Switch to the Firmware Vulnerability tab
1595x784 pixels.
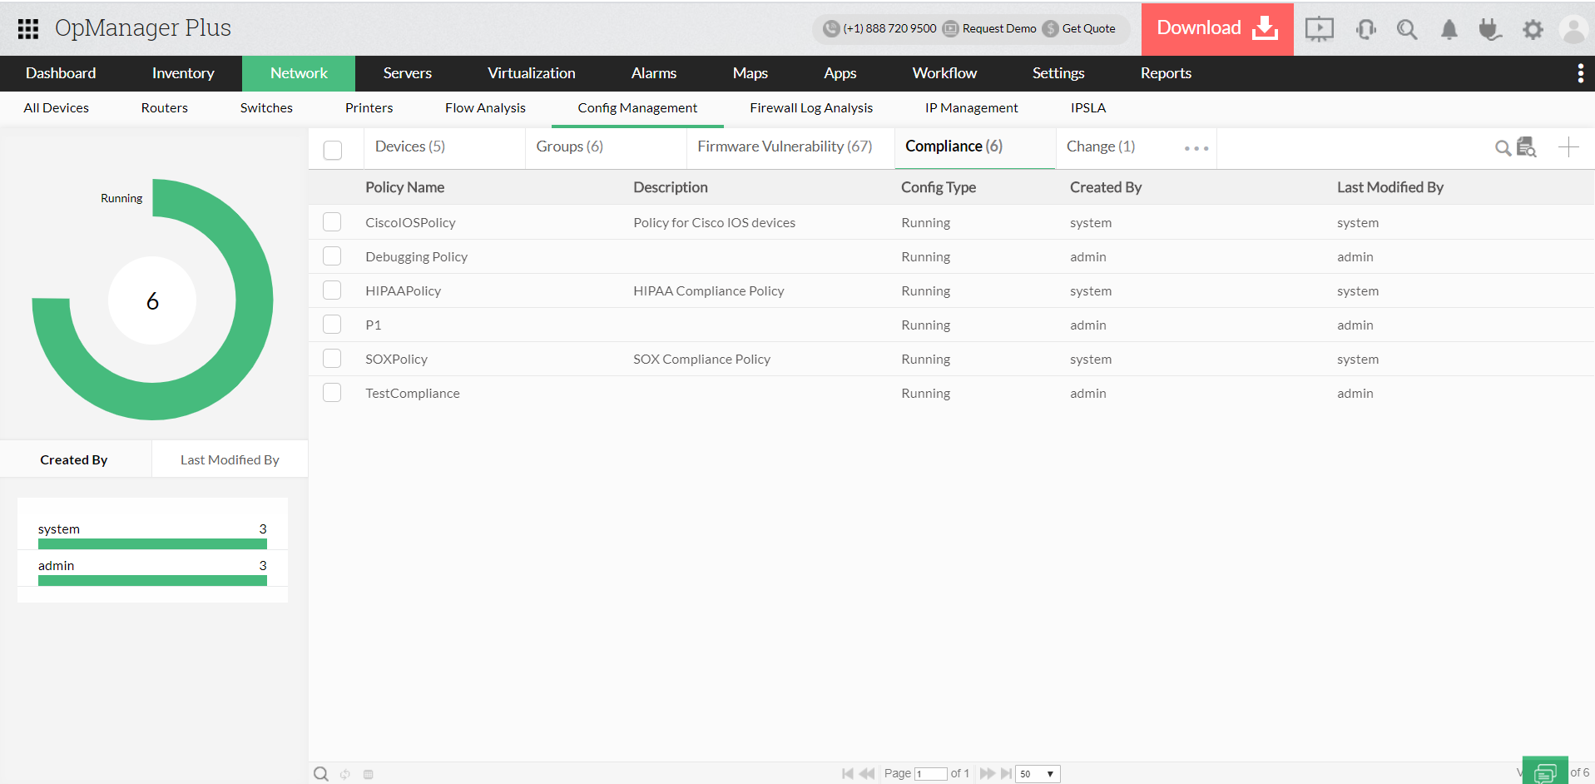pyautogui.click(x=785, y=146)
